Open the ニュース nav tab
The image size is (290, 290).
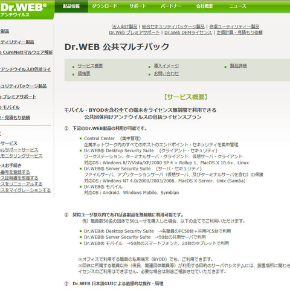[x=237, y=6]
